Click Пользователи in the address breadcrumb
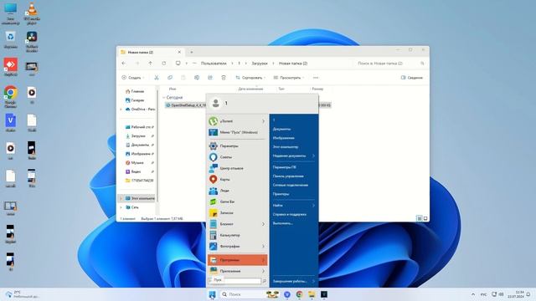536x301 pixels. [x=214, y=64]
